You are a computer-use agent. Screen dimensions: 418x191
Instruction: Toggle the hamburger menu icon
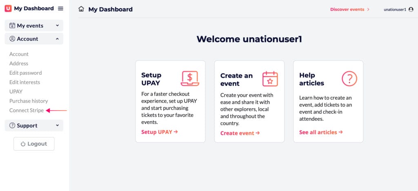[x=61, y=9]
